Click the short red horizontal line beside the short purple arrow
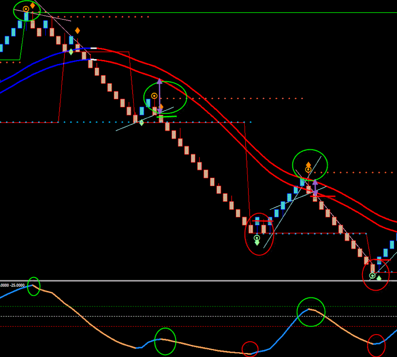 [323, 196]
